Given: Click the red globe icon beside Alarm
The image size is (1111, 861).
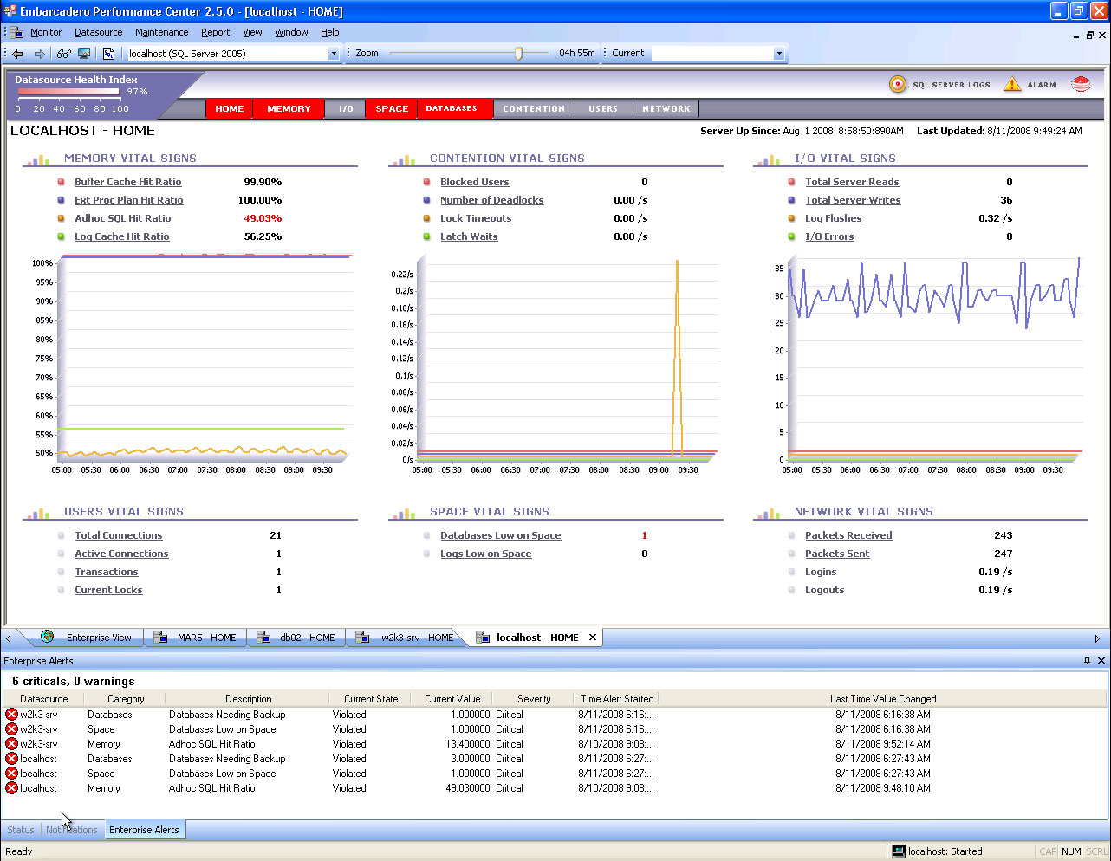Looking at the screenshot, I should tap(1080, 84).
